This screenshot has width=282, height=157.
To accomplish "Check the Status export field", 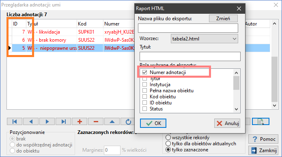I will pos(144,109).
